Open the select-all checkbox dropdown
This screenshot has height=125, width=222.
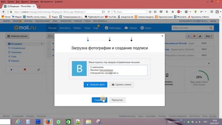pos(50,36)
